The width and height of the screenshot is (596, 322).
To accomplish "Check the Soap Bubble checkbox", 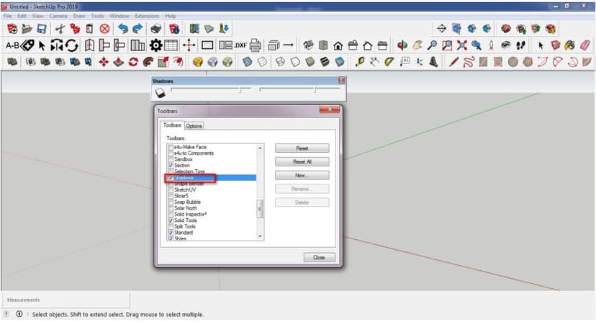I will 171,202.
